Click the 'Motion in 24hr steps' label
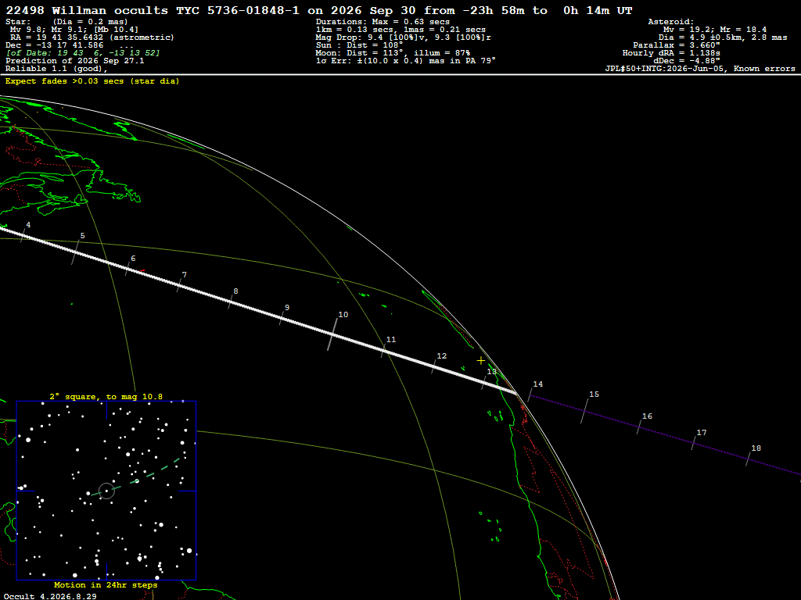Image resolution: width=801 pixels, height=600 pixels. coord(106,585)
